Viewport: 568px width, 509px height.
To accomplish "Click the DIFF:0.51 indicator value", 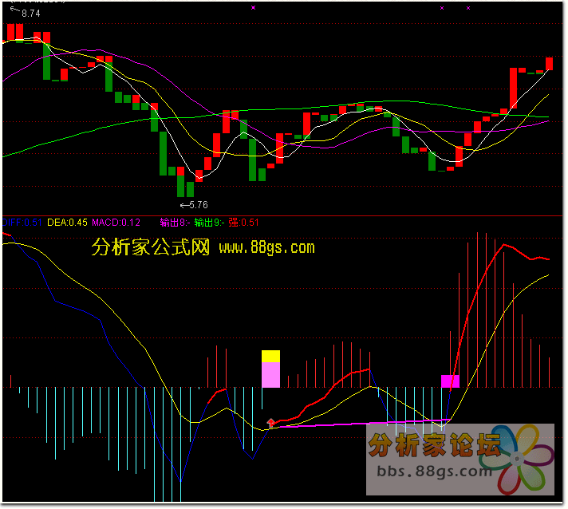I will pos(22,223).
